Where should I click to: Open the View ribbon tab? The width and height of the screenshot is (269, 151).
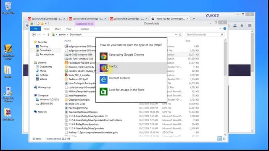click(69, 29)
